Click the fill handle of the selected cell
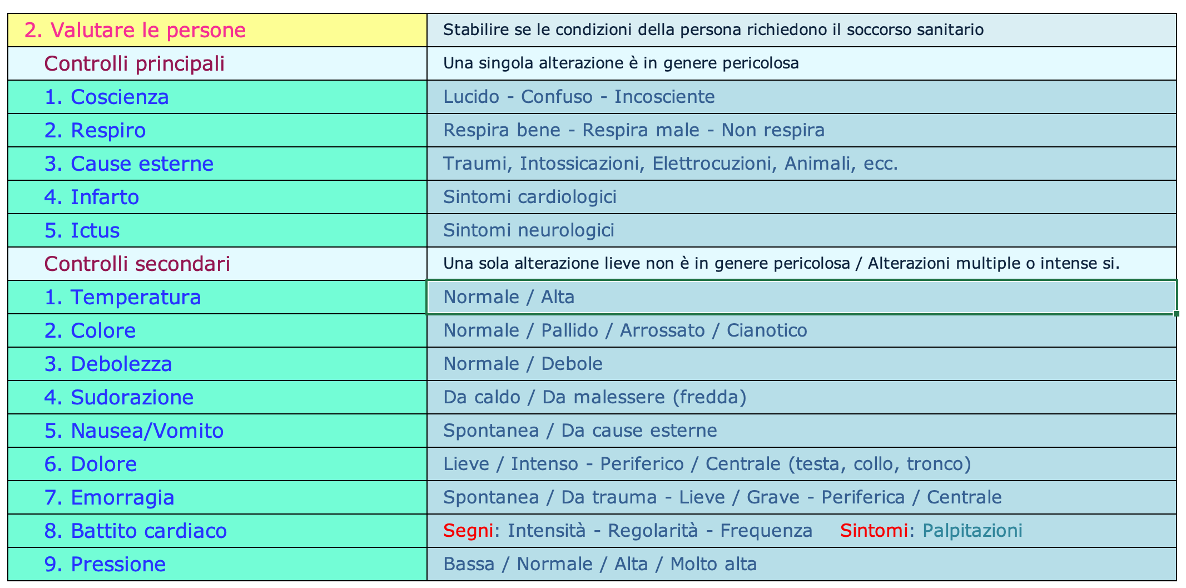The width and height of the screenshot is (1186, 588). (x=1176, y=314)
